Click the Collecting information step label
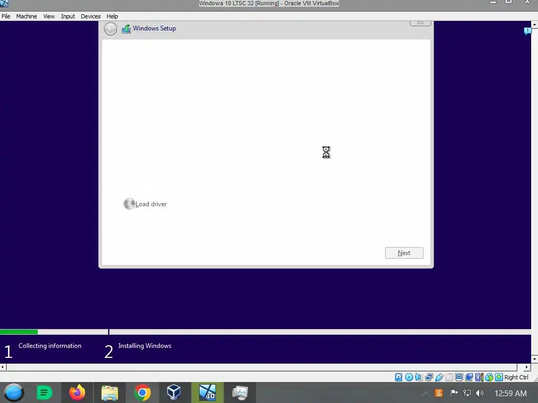Viewport: 538px width, 403px height. [50, 346]
